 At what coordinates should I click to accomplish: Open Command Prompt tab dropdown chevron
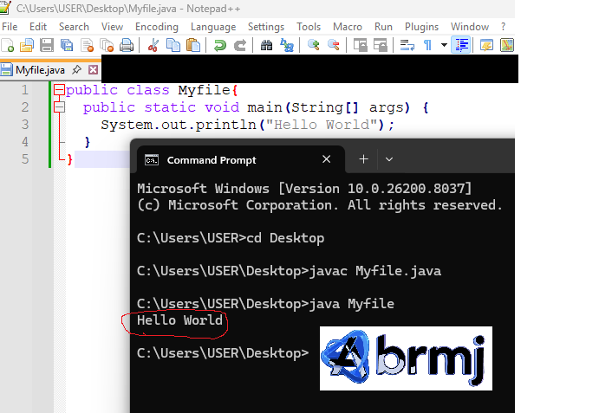coord(389,159)
